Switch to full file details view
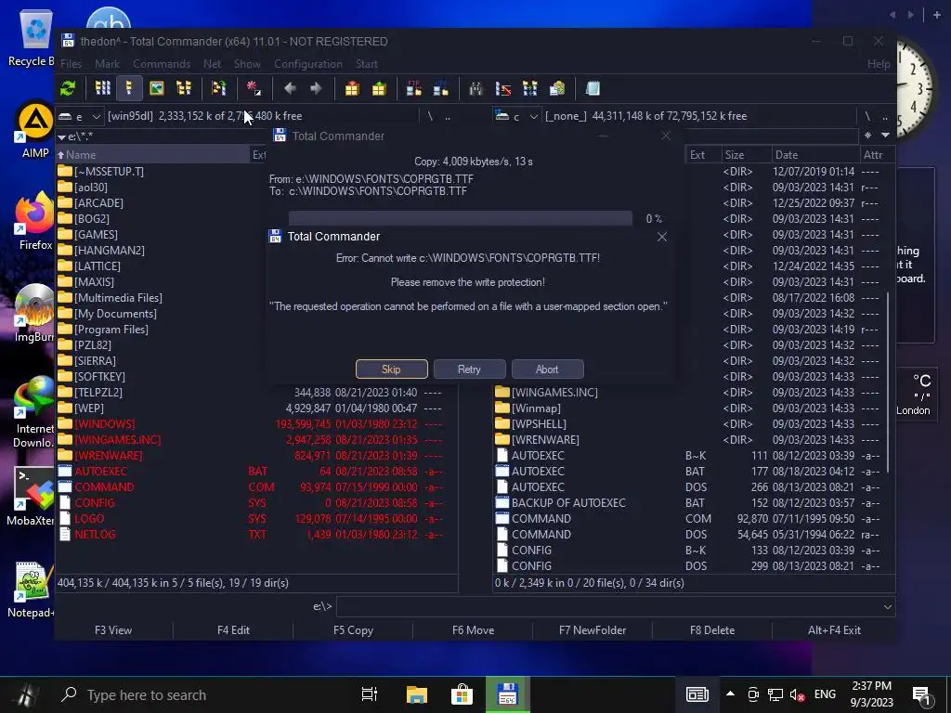Screen dimensions: 951x713 click(x=129, y=88)
